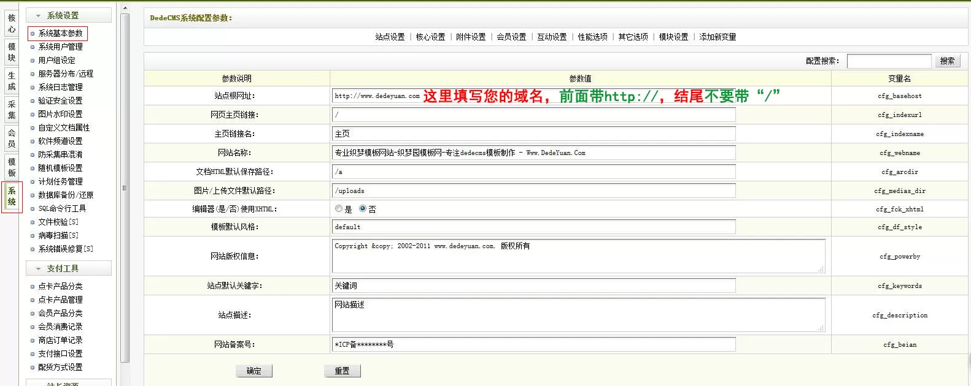Edit the 模板默认风格 field

(x=533, y=227)
